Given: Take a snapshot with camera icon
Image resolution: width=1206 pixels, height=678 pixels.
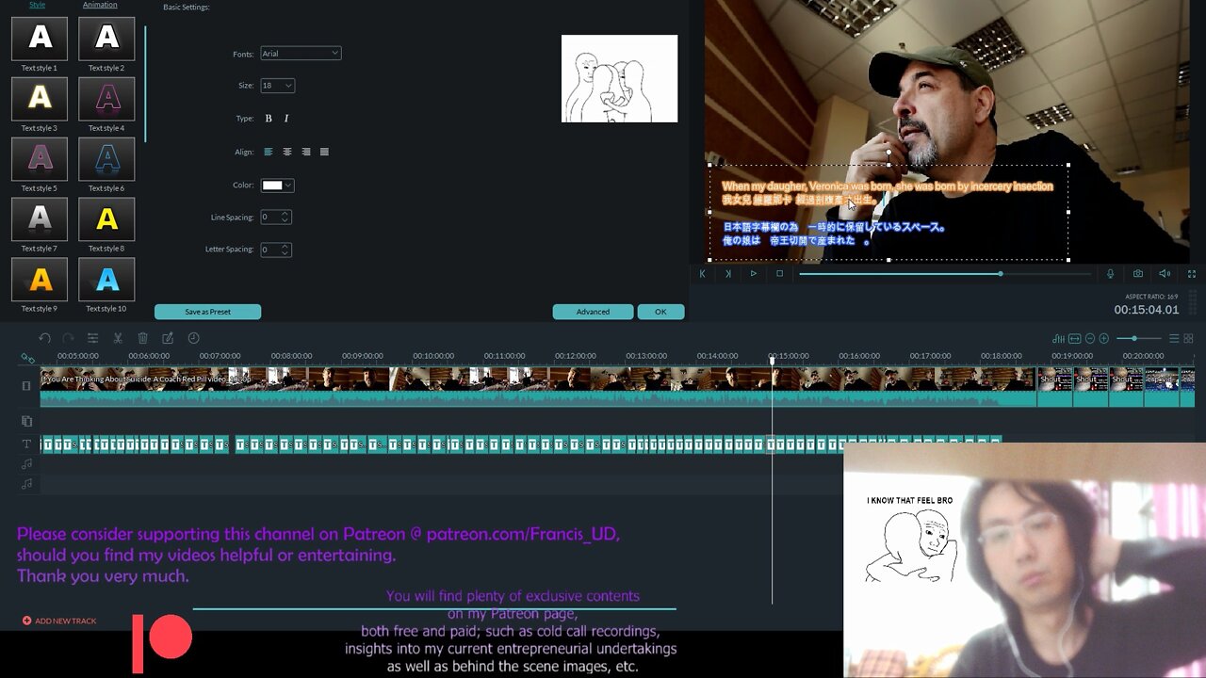Looking at the screenshot, I should tap(1138, 274).
